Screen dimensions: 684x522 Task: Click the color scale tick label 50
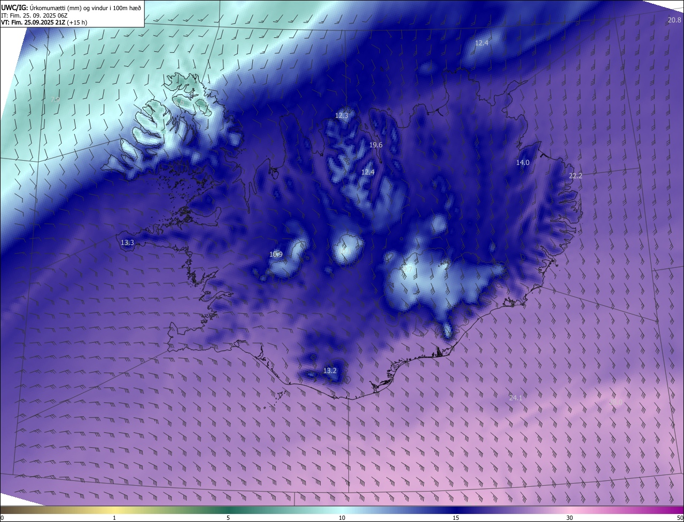679,518
